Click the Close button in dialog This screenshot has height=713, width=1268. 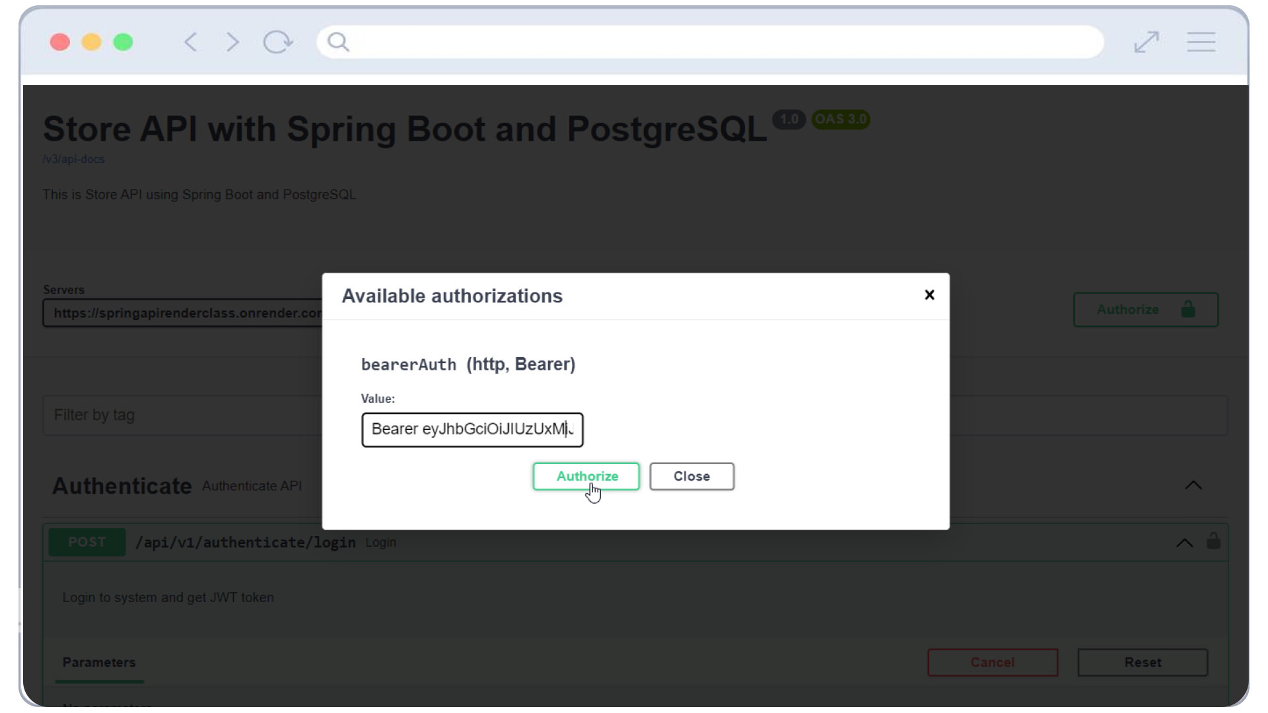(691, 476)
